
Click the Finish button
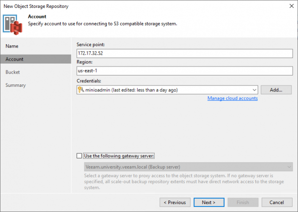(x=243, y=202)
